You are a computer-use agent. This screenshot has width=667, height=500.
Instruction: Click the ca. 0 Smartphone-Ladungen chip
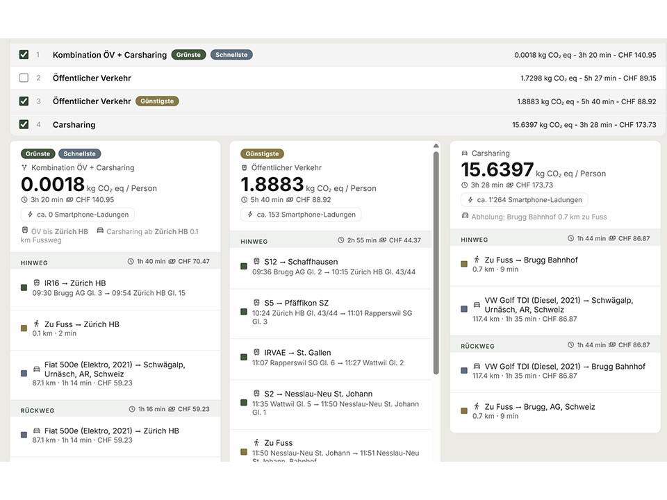coord(78,215)
